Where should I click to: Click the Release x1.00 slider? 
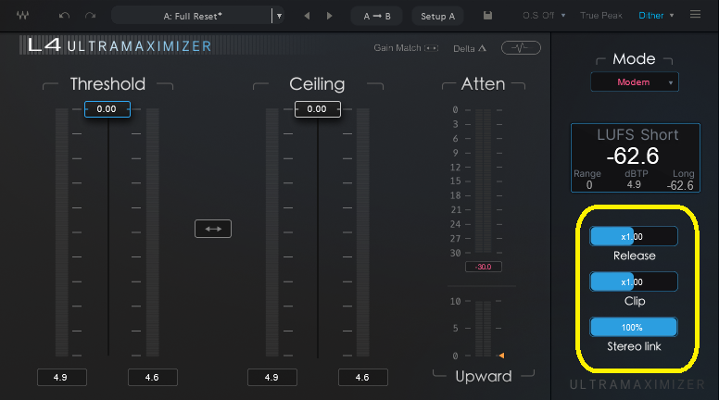coord(634,236)
